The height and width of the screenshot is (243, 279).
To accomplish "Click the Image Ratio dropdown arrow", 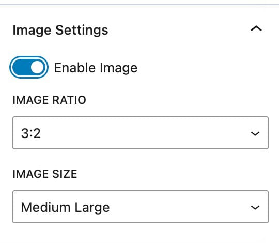I will pyautogui.click(x=255, y=133).
